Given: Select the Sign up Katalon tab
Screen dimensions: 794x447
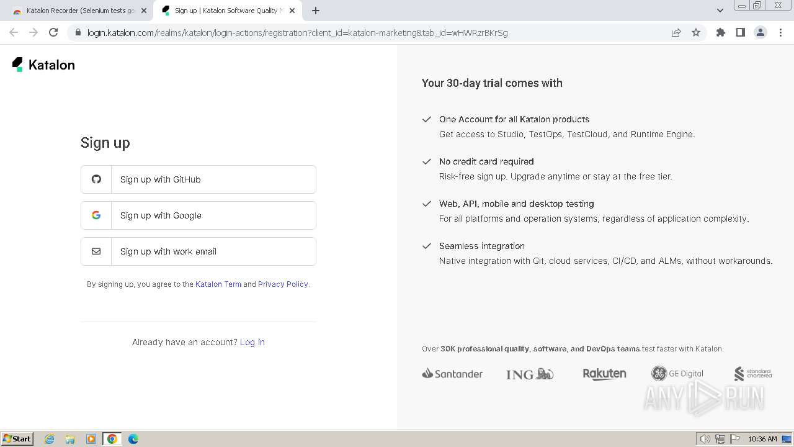Looking at the screenshot, I should point(226,11).
